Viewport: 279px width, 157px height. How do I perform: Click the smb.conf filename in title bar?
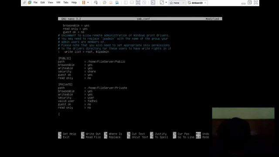pos(143,19)
